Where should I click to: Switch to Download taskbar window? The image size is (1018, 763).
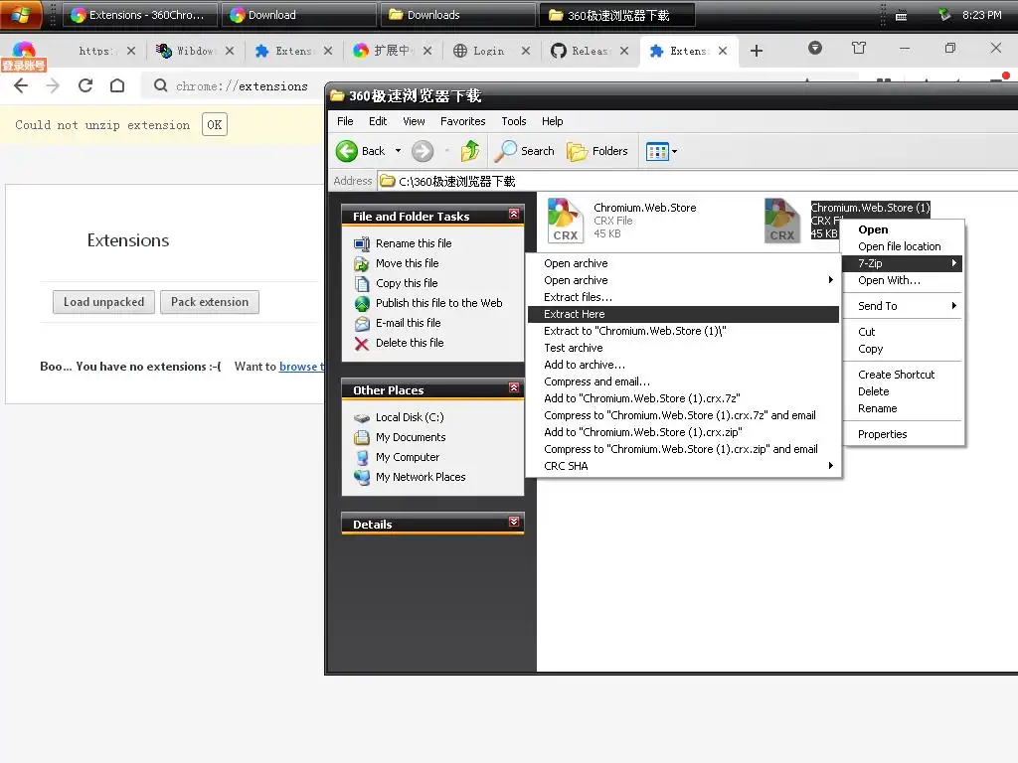(298, 15)
